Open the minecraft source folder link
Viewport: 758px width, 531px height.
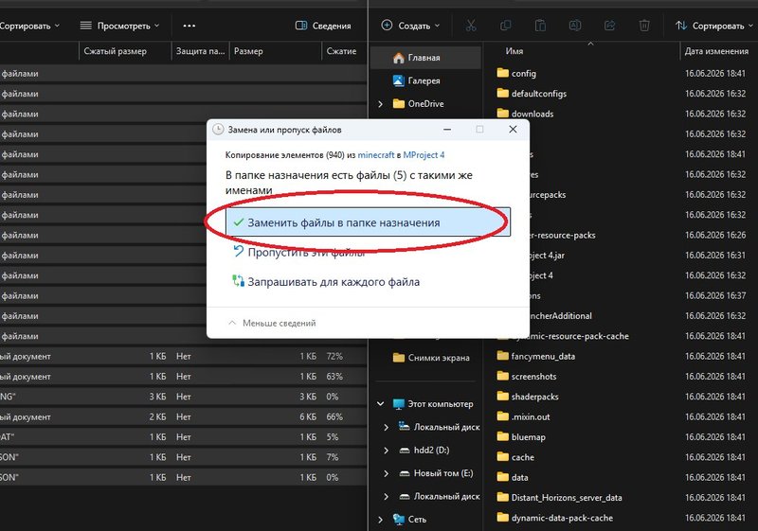(376, 155)
